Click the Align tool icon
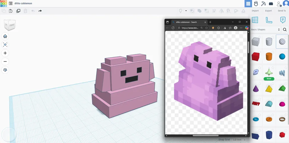Screen dimensions: 289x143 (x=214, y=11)
